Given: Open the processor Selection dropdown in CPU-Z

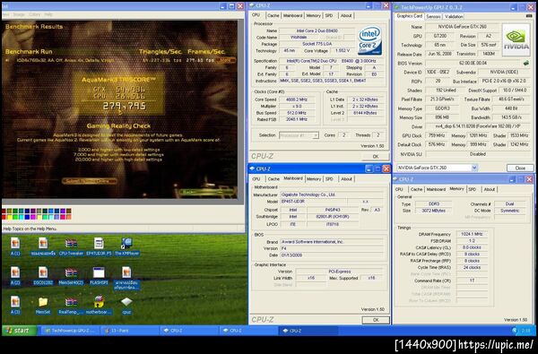Looking at the screenshot, I should point(299,135).
